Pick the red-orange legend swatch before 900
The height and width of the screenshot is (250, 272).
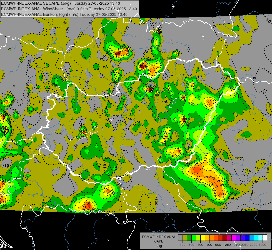pyautogui.click(x=216, y=237)
